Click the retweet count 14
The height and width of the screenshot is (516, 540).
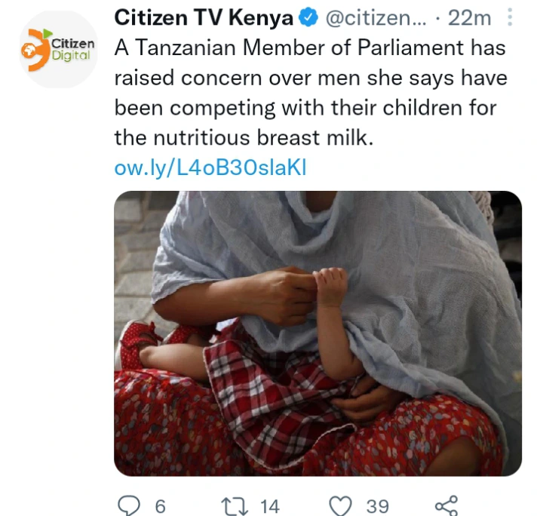point(270,506)
